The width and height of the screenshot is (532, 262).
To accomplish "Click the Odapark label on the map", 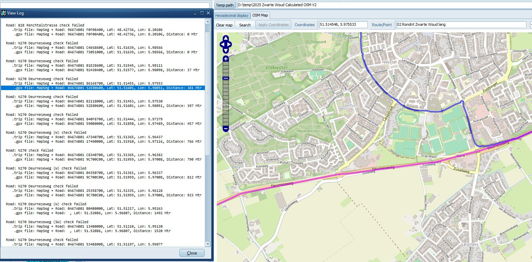I will click(x=318, y=42).
